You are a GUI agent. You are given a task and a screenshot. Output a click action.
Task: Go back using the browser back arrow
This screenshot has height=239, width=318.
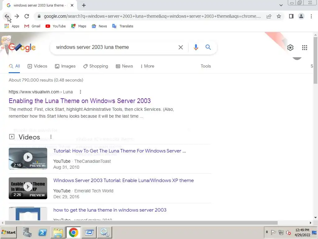pos(7,16)
